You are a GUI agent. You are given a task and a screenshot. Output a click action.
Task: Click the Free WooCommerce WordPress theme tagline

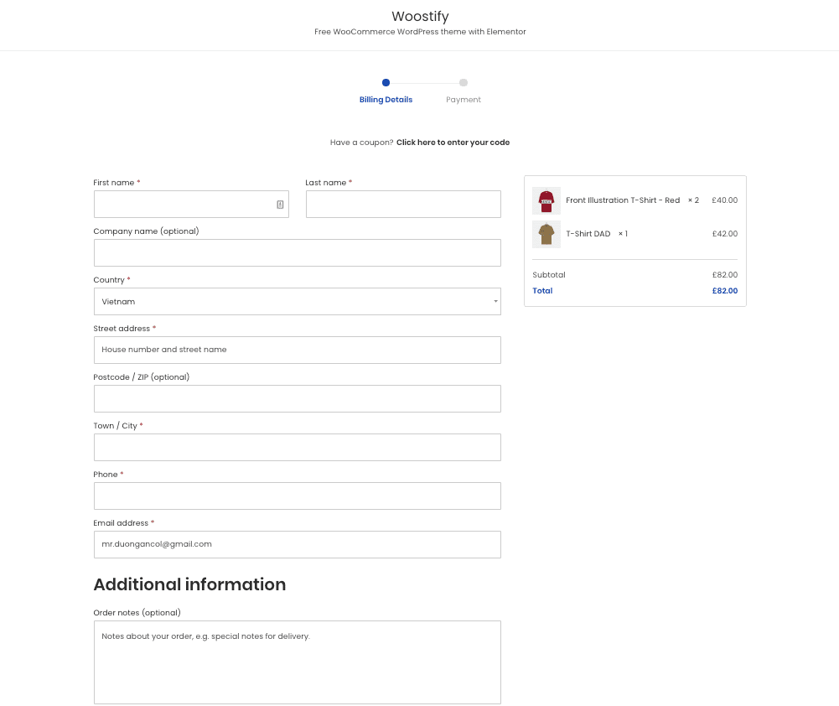[x=420, y=32]
